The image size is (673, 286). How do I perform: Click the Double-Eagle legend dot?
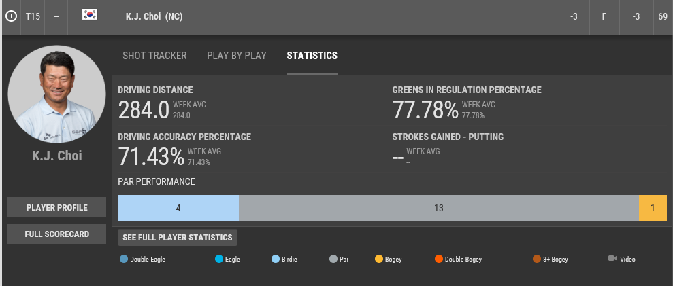click(123, 259)
